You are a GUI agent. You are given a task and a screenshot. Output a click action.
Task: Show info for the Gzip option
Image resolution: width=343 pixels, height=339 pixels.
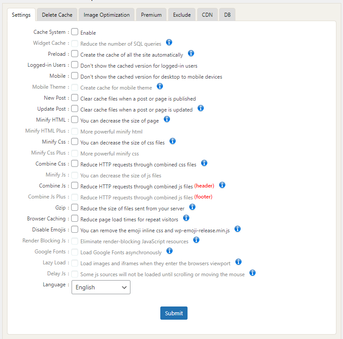pyautogui.click(x=192, y=207)
